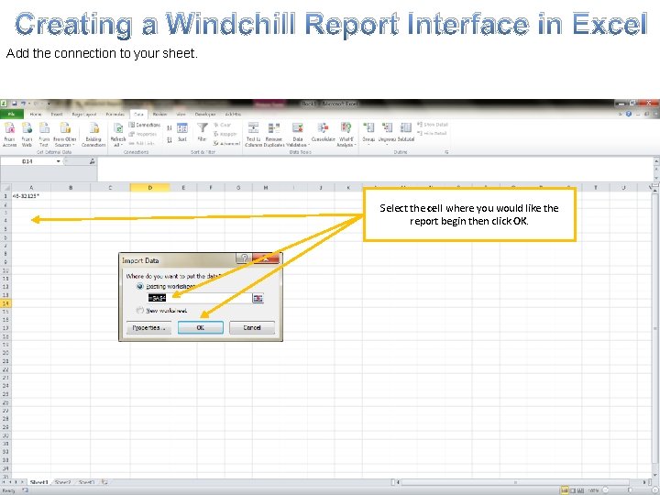Viewport: 660px width, 495px height.
Task: Click the Sort Z to A icon
Action: click(170, 139)
